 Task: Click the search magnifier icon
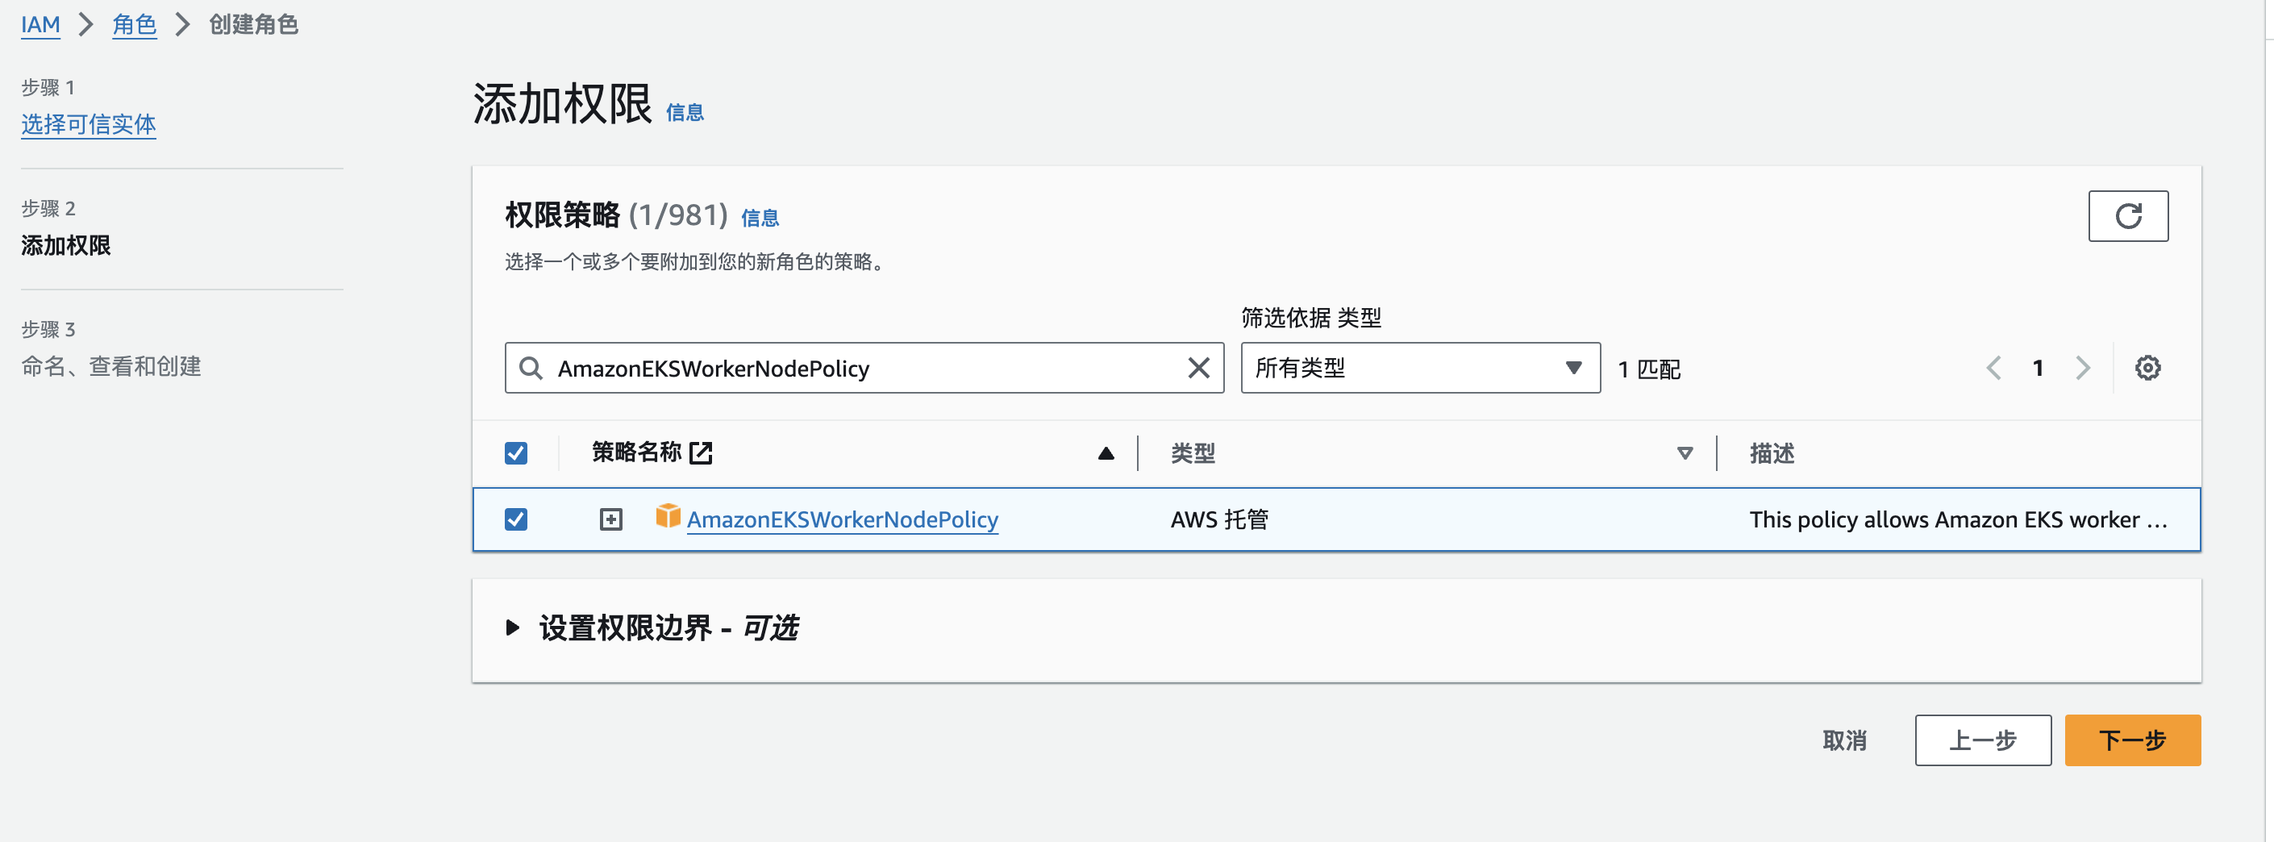[531, 368]
